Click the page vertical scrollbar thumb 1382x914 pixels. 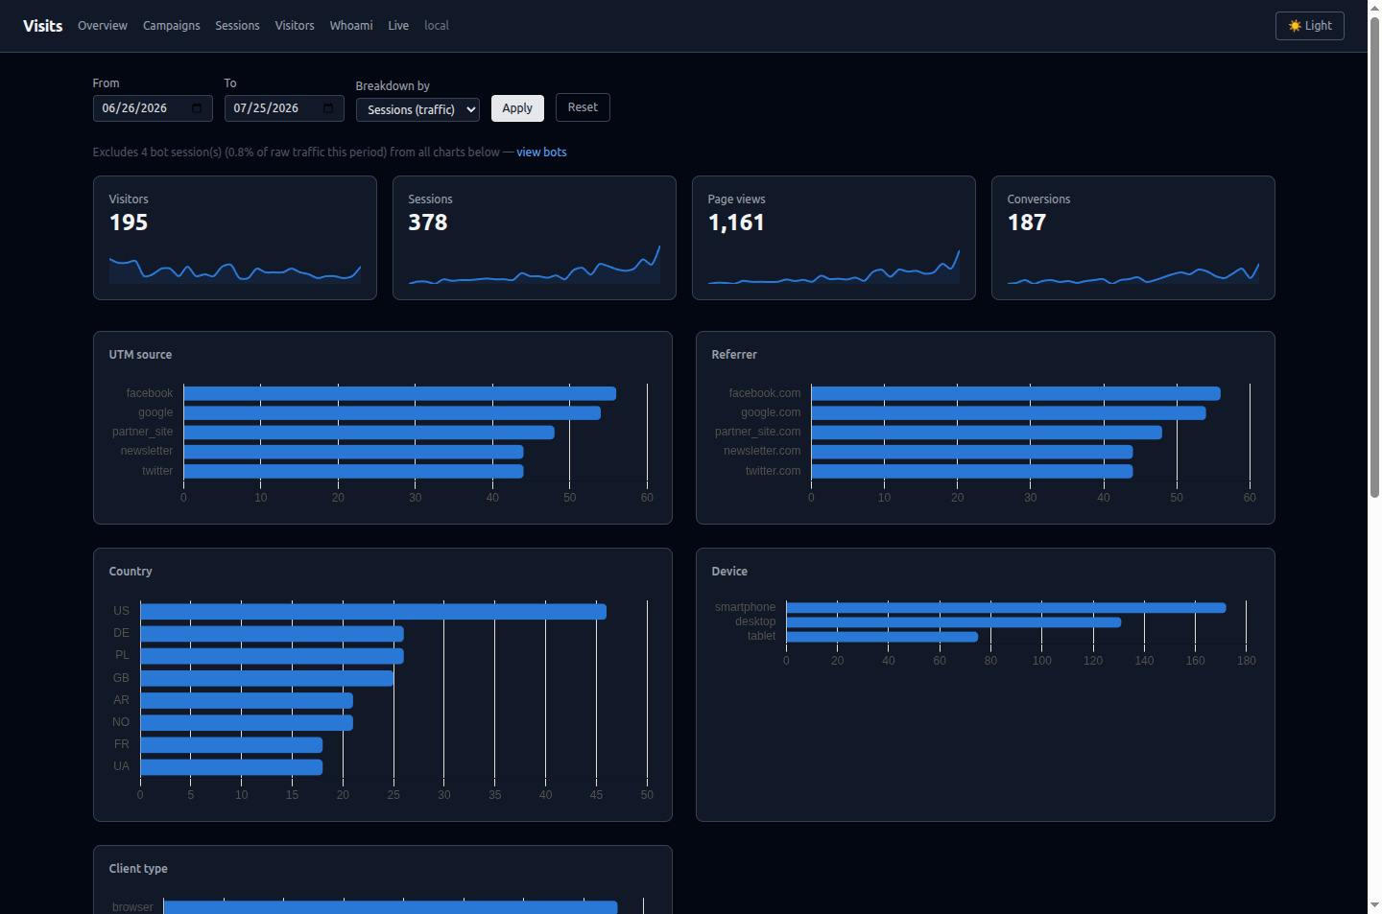tap(1374, 257)
